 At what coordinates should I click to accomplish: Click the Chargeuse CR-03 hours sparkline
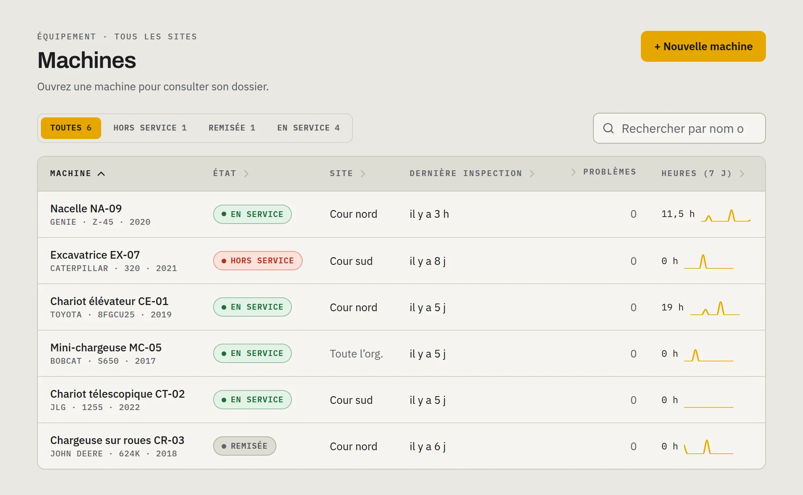pos(709,447)
